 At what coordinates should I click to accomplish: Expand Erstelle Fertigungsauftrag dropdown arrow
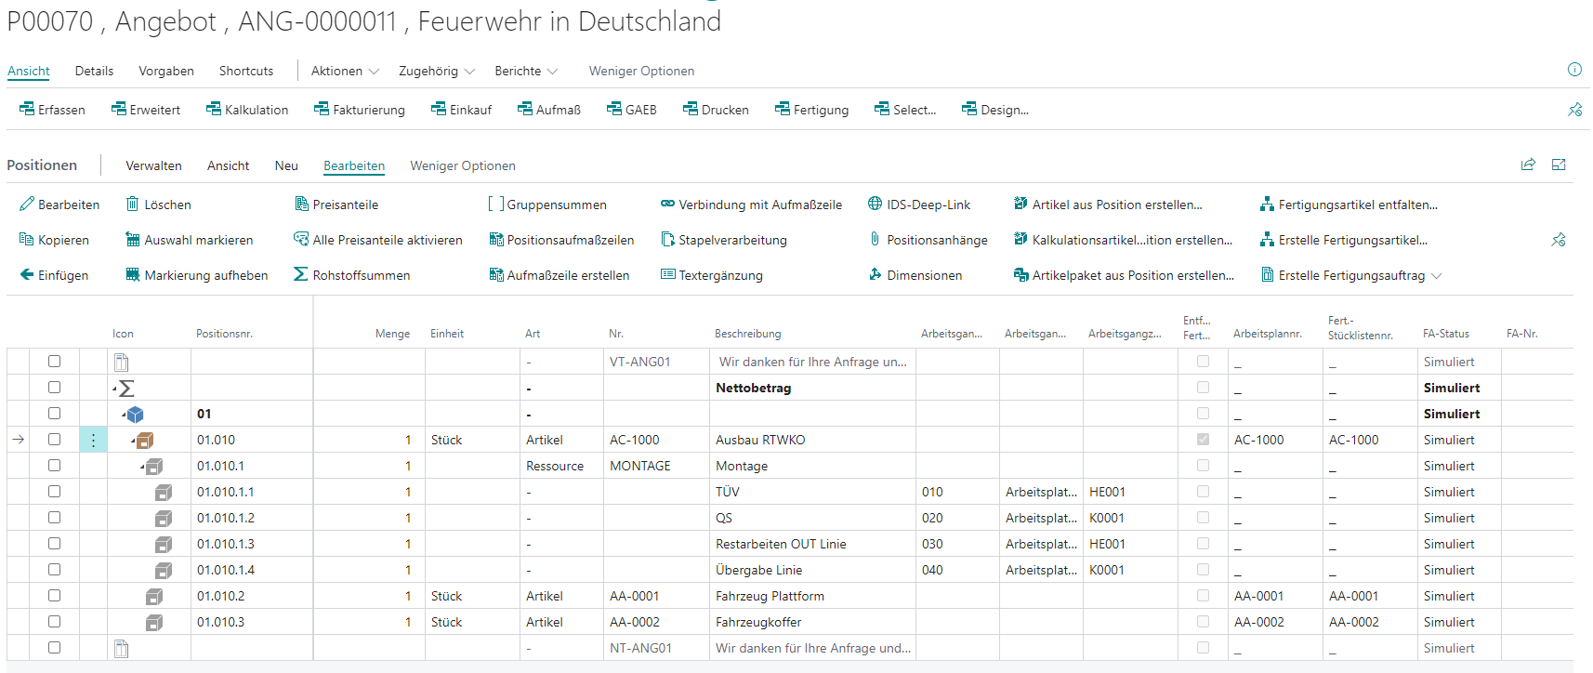coord(1437,276)
